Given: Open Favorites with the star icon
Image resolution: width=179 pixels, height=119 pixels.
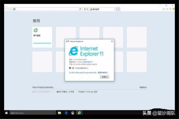Looking at the screenshot, I should pos(167,9).
